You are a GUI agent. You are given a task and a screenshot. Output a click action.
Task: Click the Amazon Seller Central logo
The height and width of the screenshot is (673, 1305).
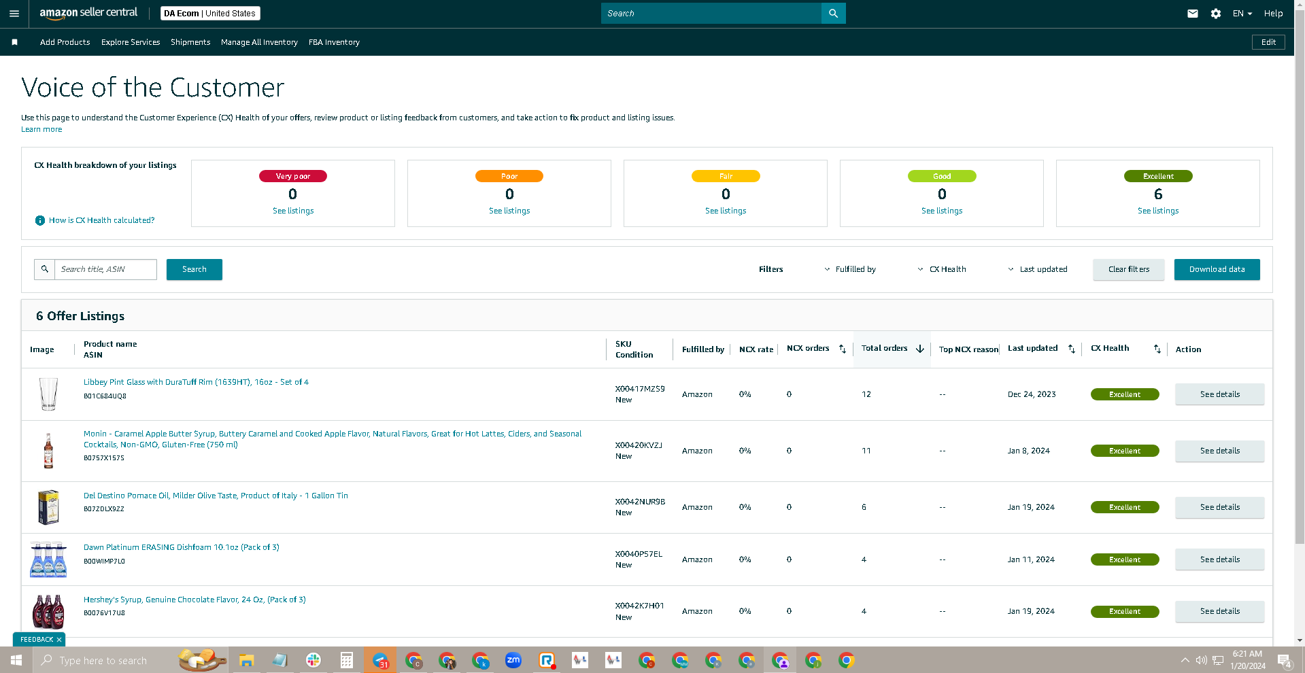(x=88, y=13)
